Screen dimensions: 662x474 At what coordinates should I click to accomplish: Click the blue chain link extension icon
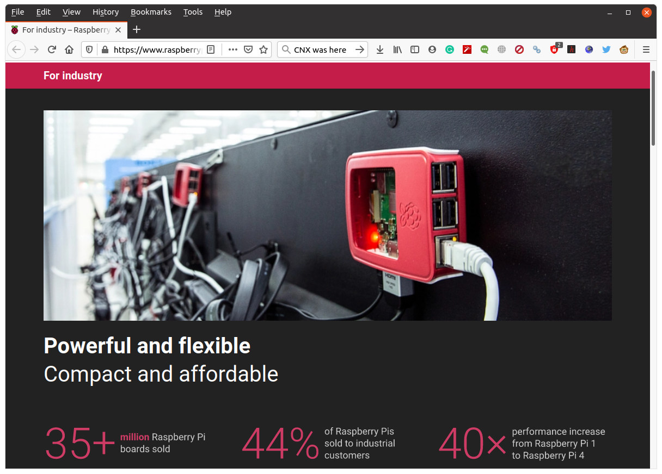(537, 49)
